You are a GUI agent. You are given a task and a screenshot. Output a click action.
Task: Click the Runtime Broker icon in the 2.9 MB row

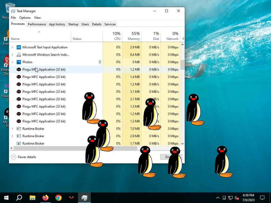click(19, 136)
